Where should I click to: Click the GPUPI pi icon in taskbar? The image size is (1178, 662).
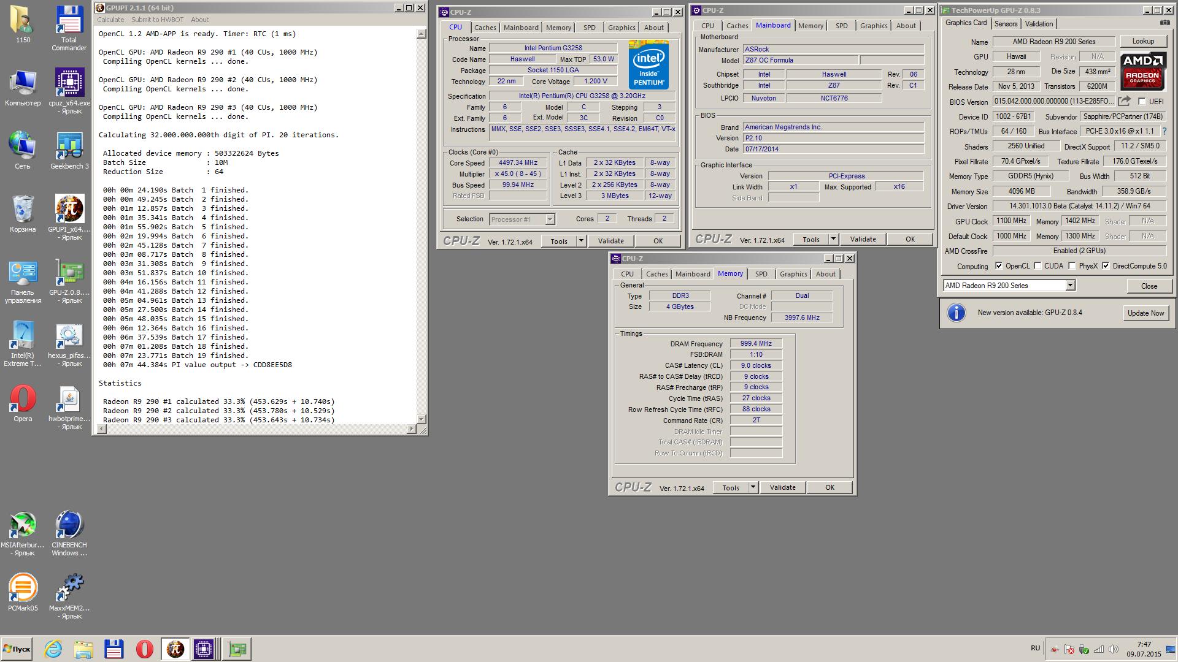pyautogui.click(x=175, y=649)
